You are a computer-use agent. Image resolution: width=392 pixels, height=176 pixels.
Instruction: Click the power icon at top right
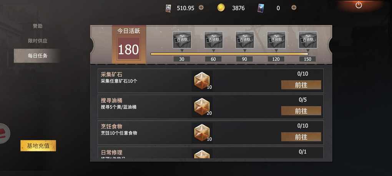click(x=359, y=5)
